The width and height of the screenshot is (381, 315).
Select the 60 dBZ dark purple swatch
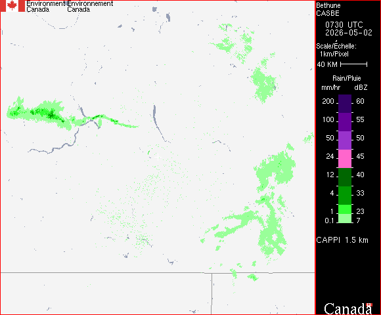[345, 104]
